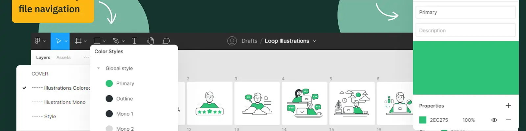Open the Drafts breadcrumb link

click(x=249, y=41)
